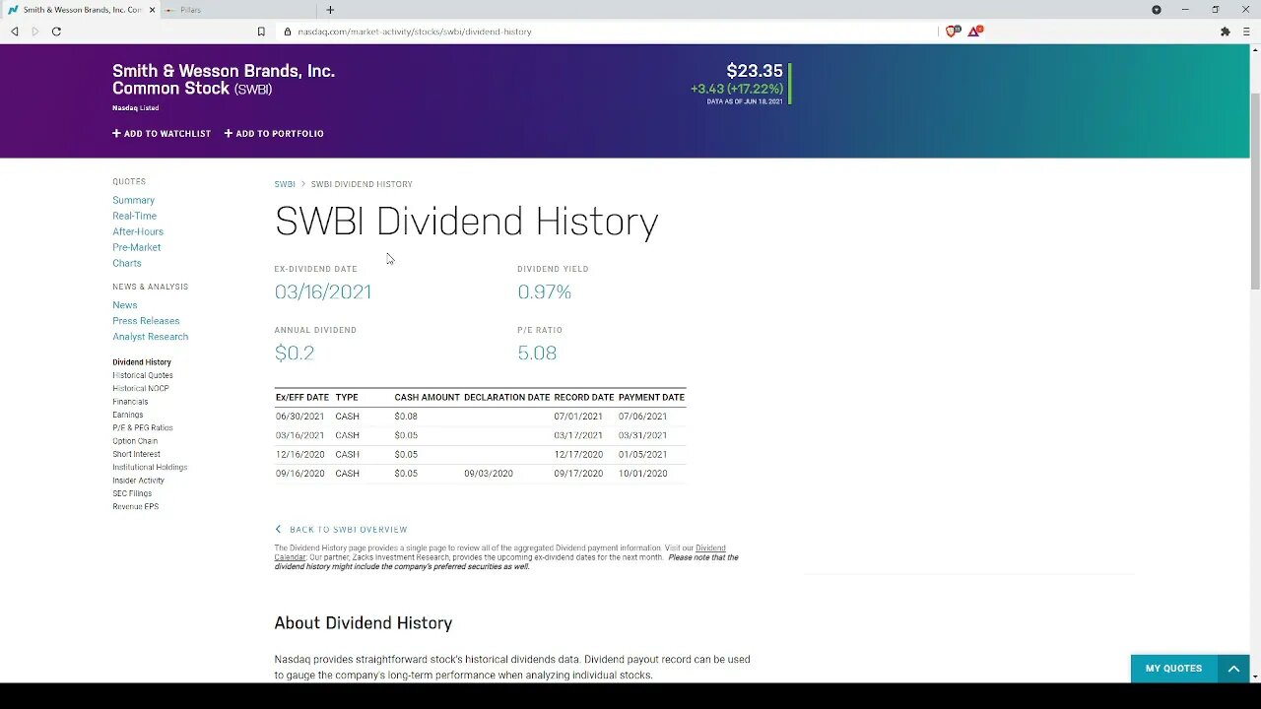Click the browser back arrow
1261x709 pixels.
tap(15, 32)
